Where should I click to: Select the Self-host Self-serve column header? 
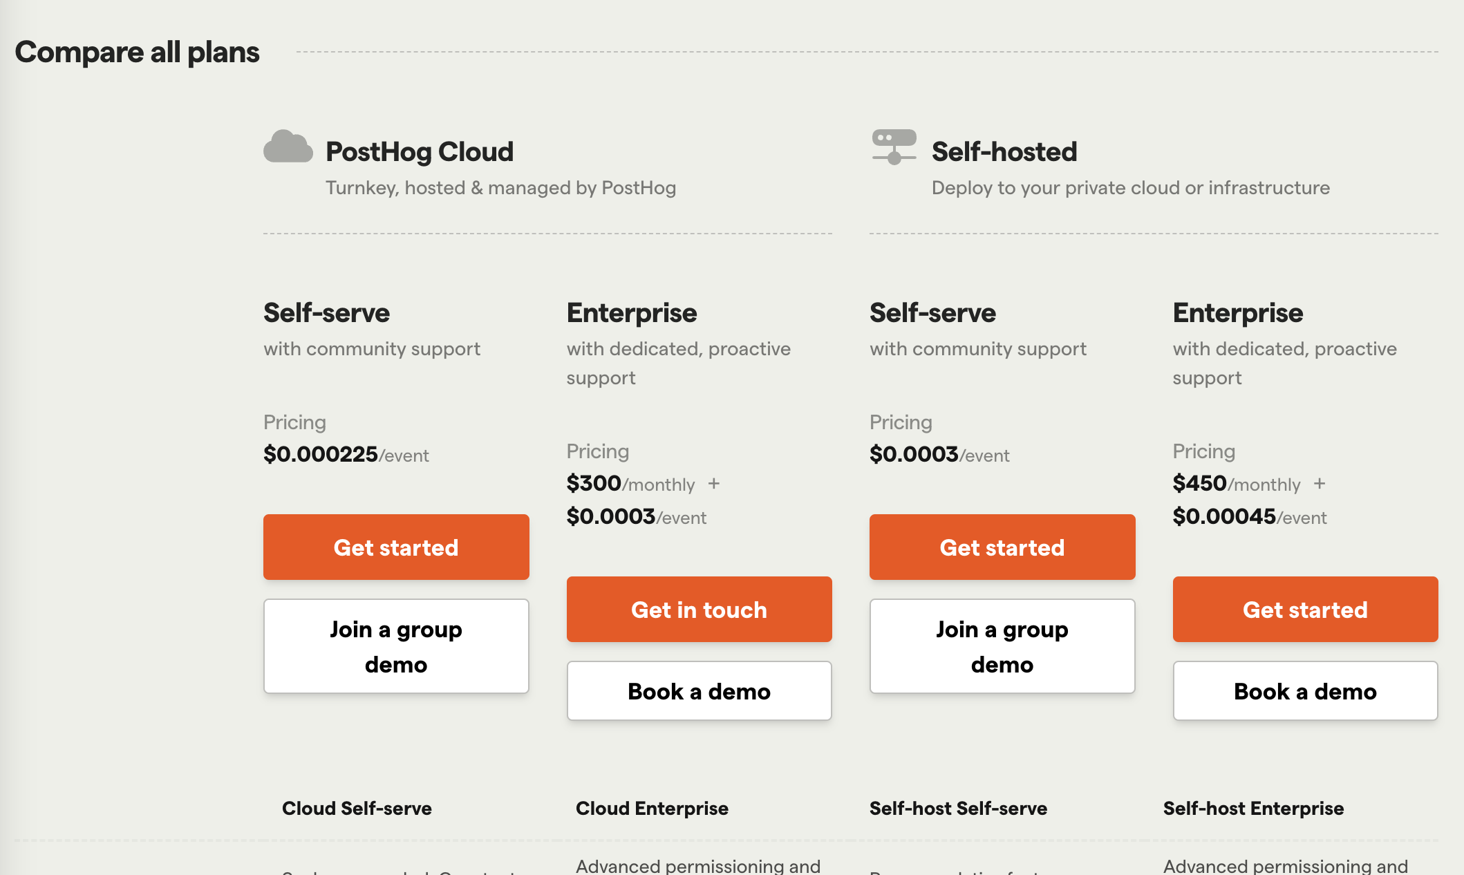coord(958,808)
